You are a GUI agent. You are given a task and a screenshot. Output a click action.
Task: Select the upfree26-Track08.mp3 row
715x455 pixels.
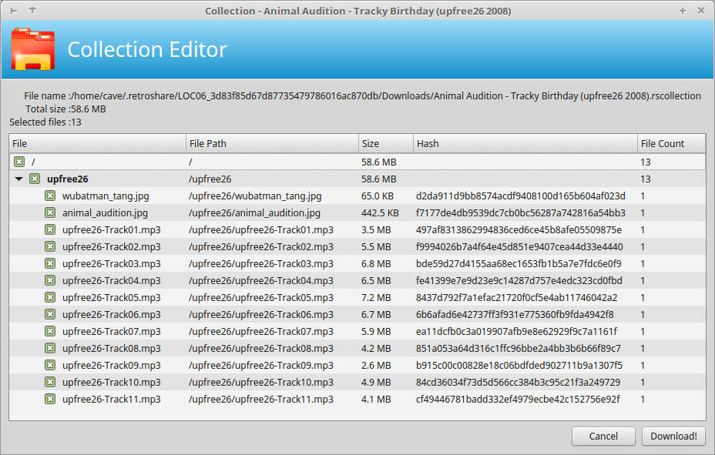(357, 349)
